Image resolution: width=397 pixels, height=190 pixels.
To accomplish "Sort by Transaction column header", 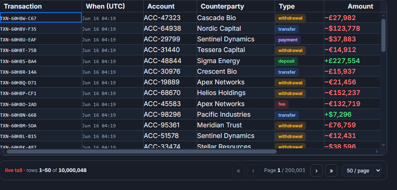I will tap(41, 6).
